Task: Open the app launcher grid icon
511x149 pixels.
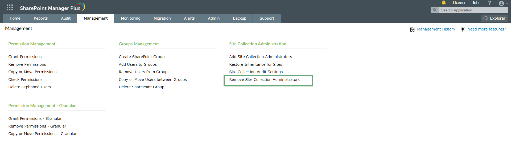Action: pyautogui.click(x=10, y=7)
